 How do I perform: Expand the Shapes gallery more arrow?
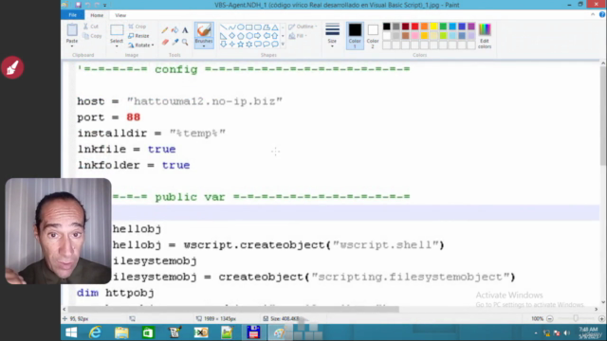coord(283,45)
